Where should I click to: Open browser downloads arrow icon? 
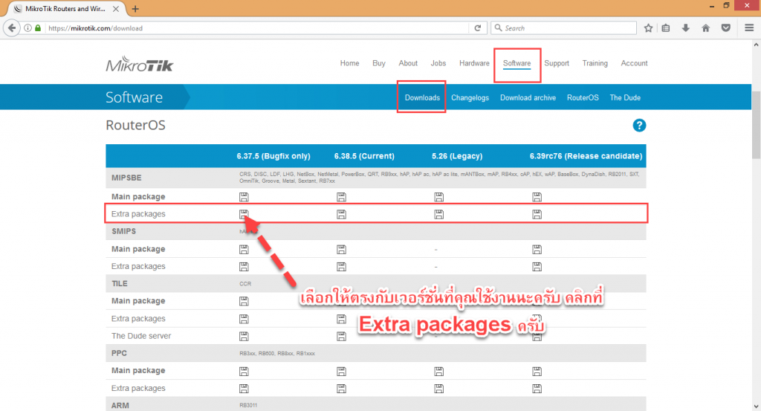point(685,28)
